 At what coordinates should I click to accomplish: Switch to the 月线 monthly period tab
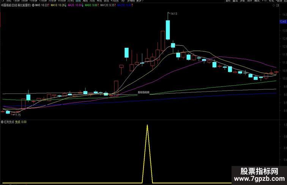pyautogui.click(x=92, y=1)
